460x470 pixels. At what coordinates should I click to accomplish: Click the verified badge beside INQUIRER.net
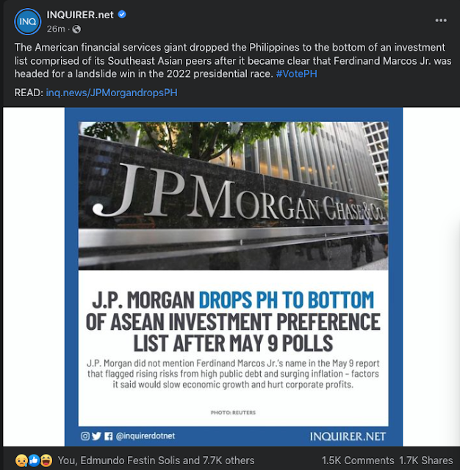[x=122, y=15]
